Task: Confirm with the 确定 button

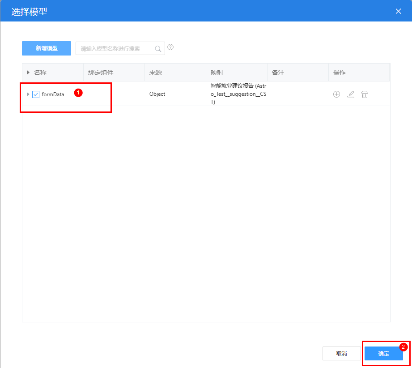Action: [384, 353]
